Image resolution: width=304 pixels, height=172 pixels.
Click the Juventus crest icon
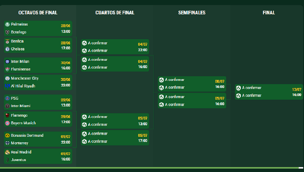click(7, 160)
